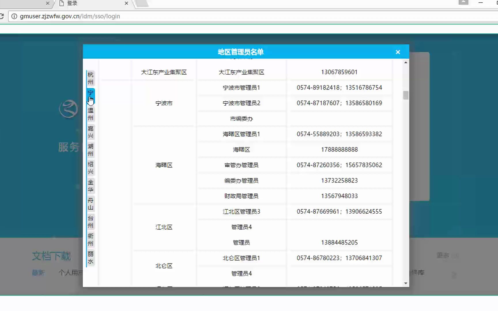Click the site info icon in the address bar
498x311 pixels.
point(14,16)
